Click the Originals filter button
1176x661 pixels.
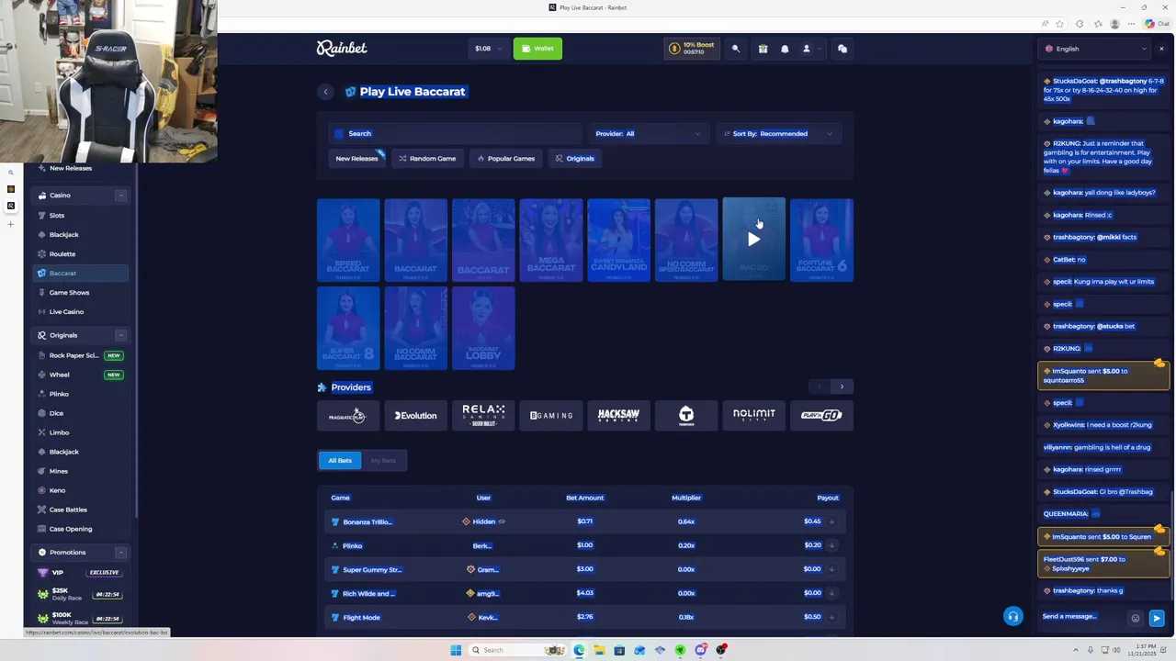tap(574, 159)
